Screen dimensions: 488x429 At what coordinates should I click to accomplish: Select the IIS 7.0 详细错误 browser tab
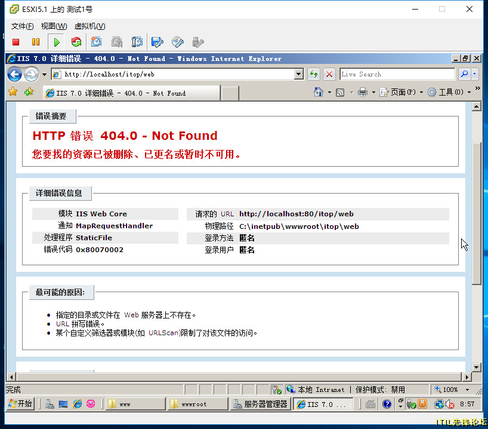coord(132,93)
